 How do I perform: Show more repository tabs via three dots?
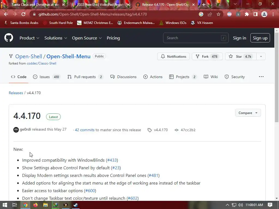coord(261,76)
